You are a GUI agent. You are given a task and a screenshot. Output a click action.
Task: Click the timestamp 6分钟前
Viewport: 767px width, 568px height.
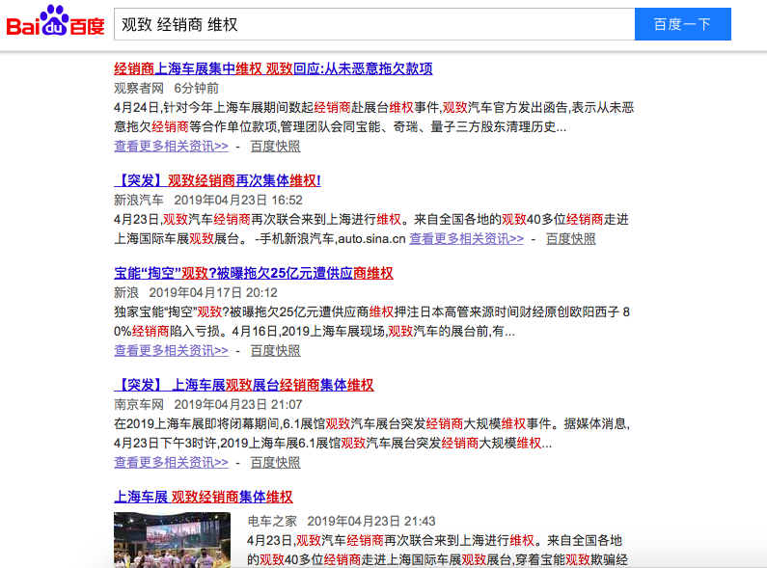pos(196,88)
